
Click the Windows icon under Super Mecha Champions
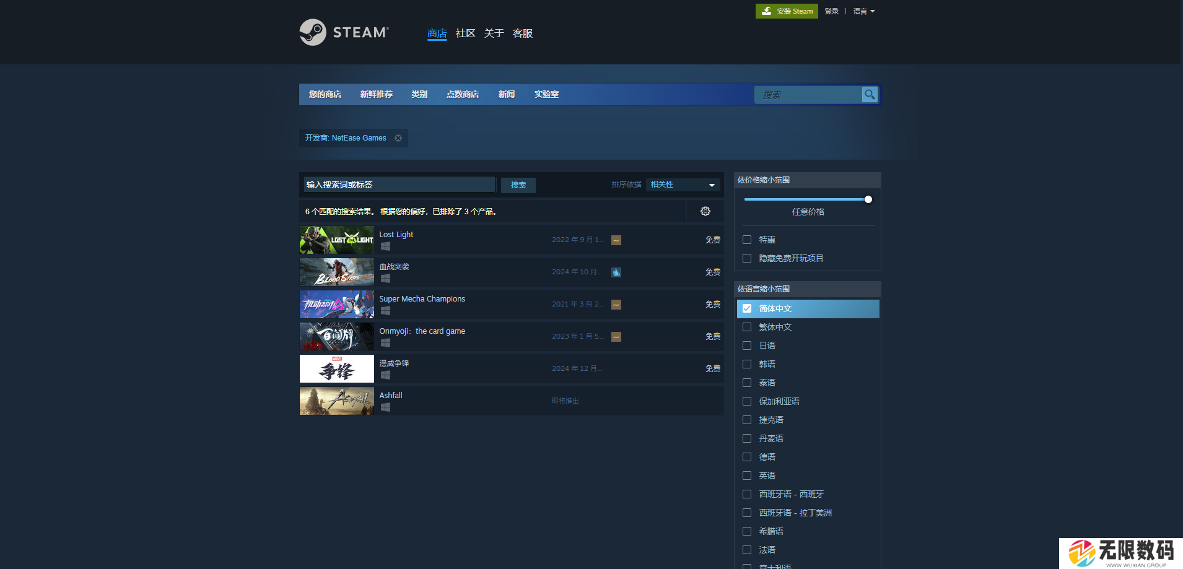(x=385, y=310)
